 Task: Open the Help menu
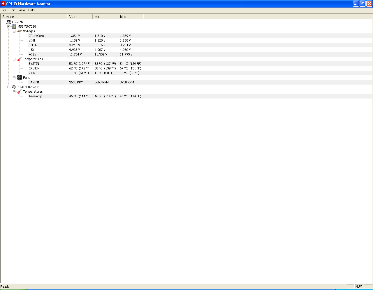pos(31,10)
